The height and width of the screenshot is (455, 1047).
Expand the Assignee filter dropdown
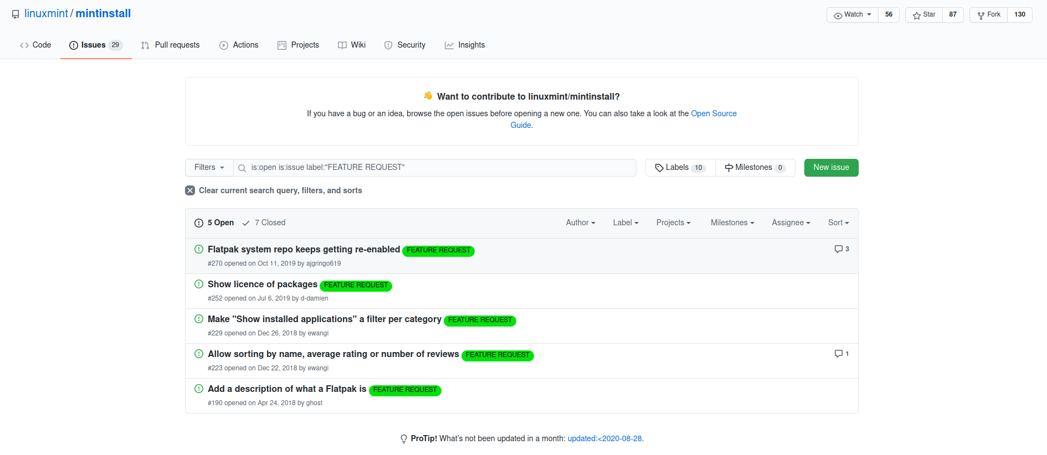coord(791,223)
